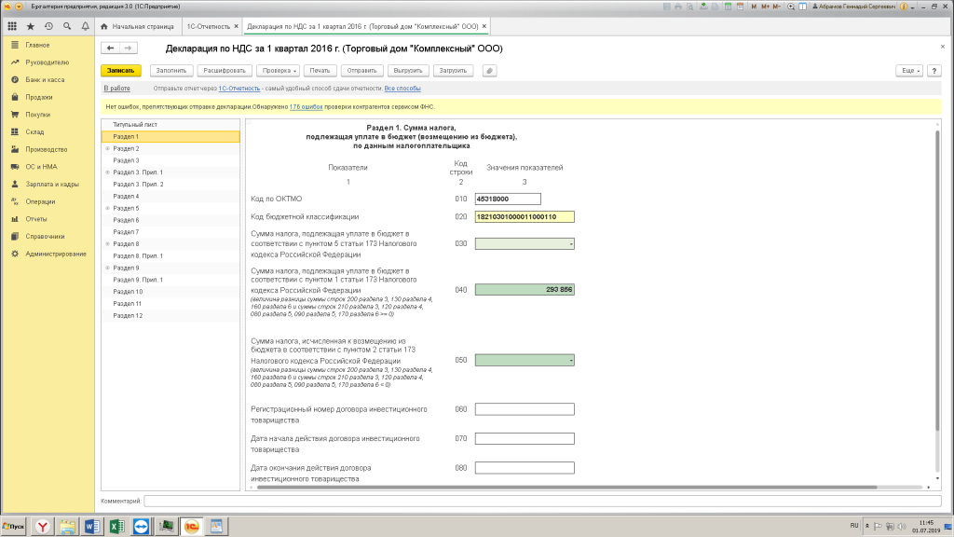Click the Отправить button
This screenshot has height=537, width=954.
tap(362, 71)
